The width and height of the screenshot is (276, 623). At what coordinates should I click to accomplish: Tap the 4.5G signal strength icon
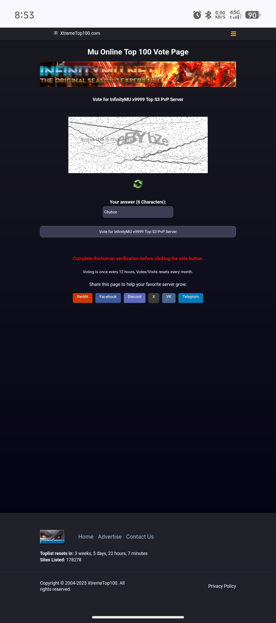pyautogui.click(x=235, y=15)
